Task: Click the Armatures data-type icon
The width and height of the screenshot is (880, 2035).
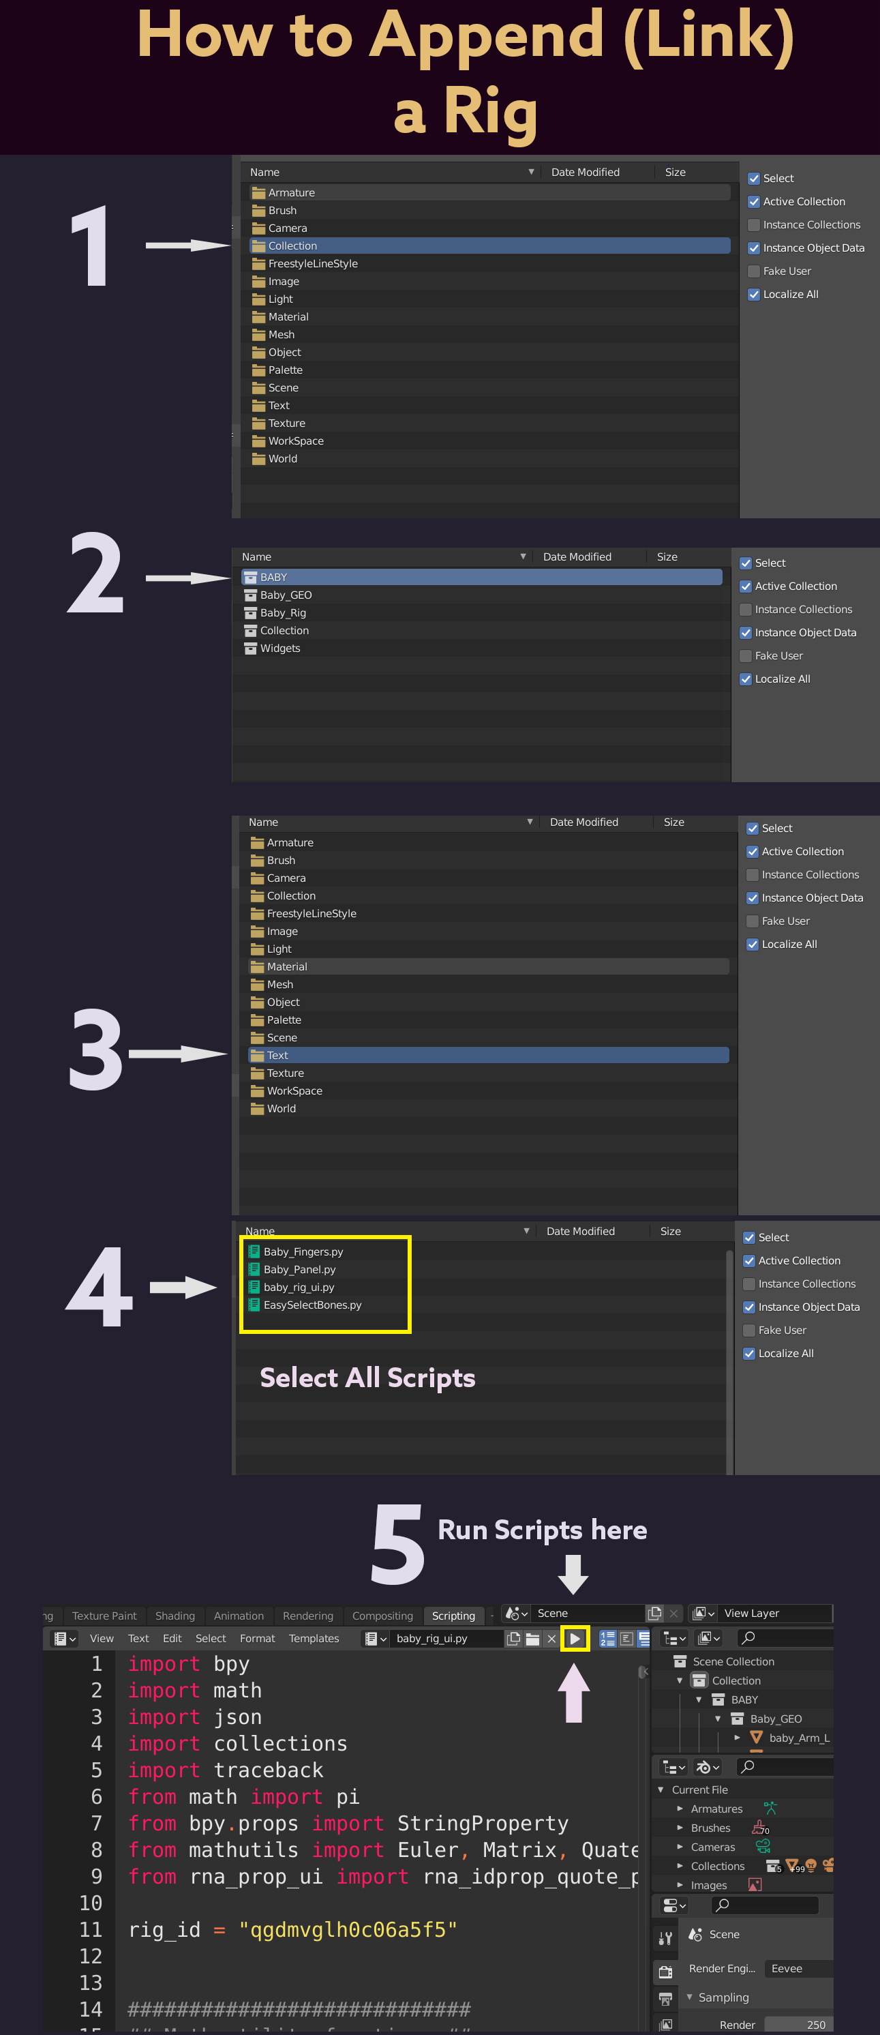Action: pyautogui.click(x=770, y=1807)
